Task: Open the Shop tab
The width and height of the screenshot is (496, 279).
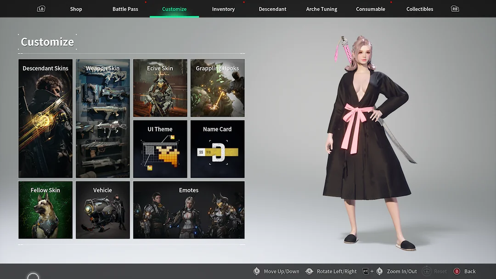Action: coord(76,9)
